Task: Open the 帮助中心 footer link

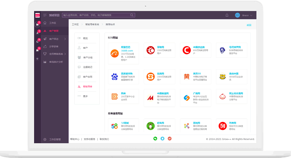Action: tap(75, 139)
